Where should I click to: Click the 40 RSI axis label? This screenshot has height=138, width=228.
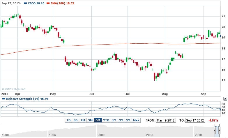[x=223, y=110]
